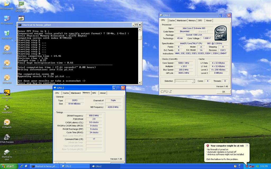This screenshot has width=271, height=169.
Task: Open the EVGA Precision desktop icon
Action: pos(7,138)
